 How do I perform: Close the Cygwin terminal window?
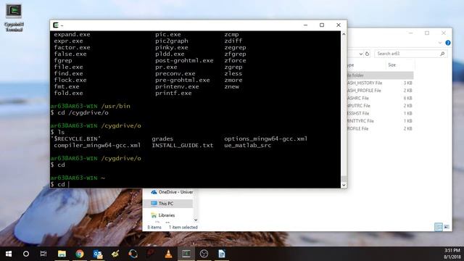(339, 25)
